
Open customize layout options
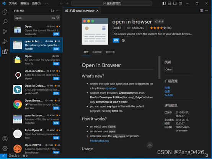(180, 3)
